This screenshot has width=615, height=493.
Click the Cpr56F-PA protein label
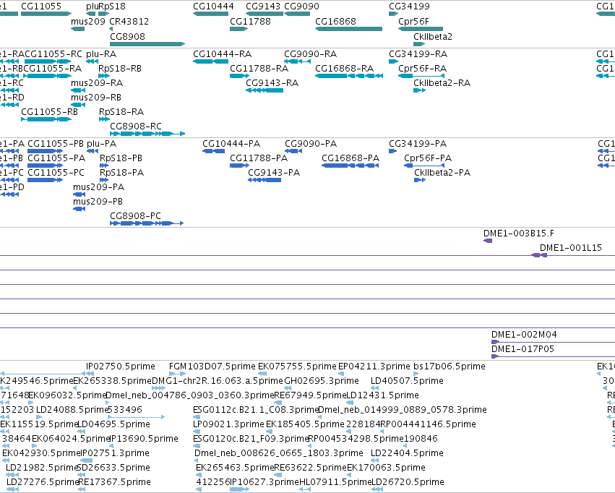coord(428,158)
